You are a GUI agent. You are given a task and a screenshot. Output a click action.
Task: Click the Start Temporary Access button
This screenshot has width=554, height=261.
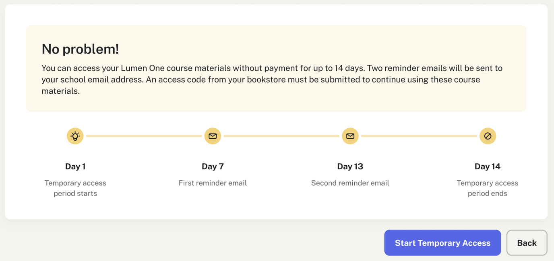[442, 243]
